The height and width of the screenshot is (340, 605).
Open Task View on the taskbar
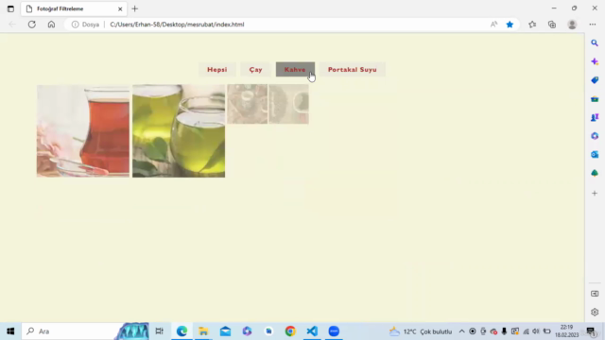pos(160,331)
